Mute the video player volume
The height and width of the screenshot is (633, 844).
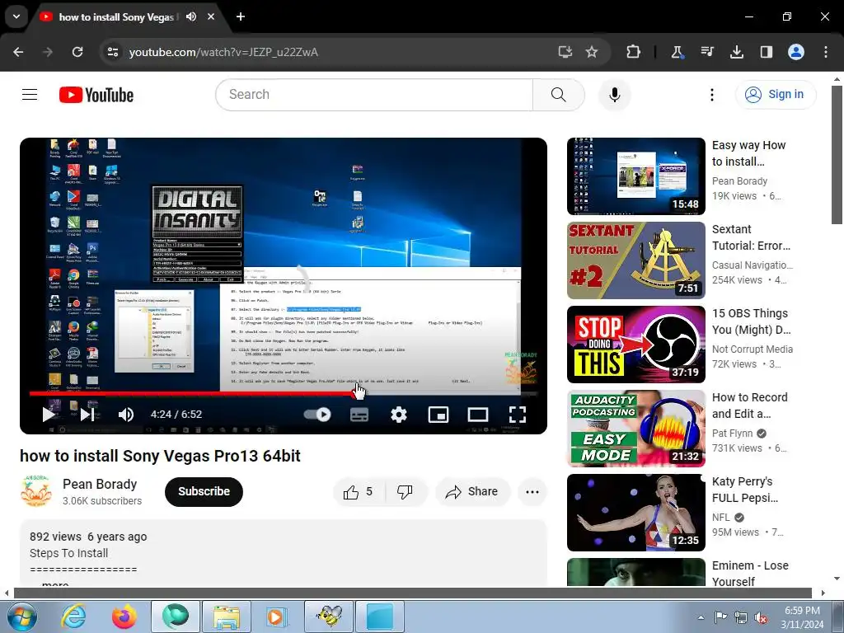(x=125, y=414)
